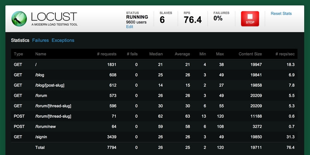
Task: Open the Exceptions tab
Action: coord(63,40)
